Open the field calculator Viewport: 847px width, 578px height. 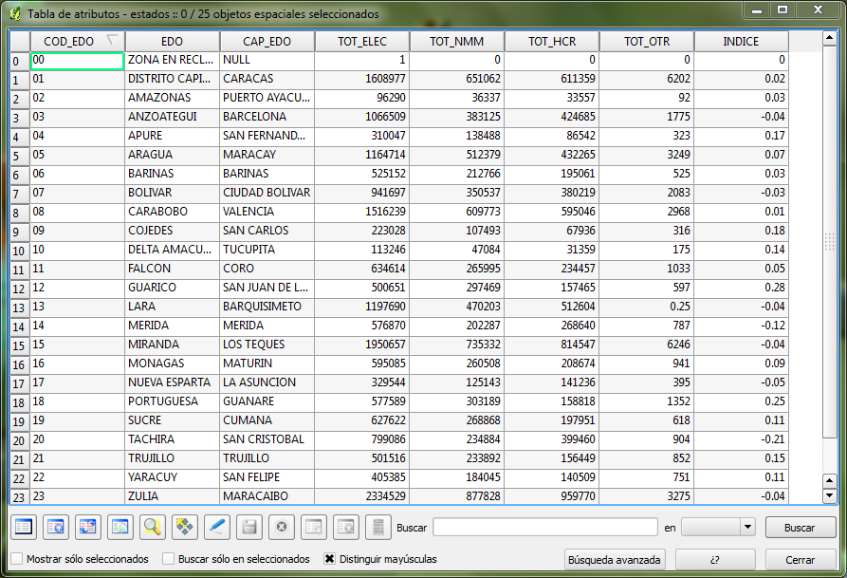tap(378, 527)
